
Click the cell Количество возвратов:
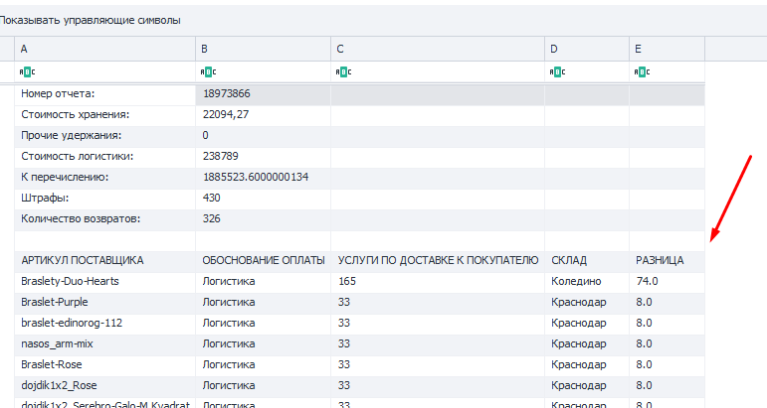tap(105, 218)
